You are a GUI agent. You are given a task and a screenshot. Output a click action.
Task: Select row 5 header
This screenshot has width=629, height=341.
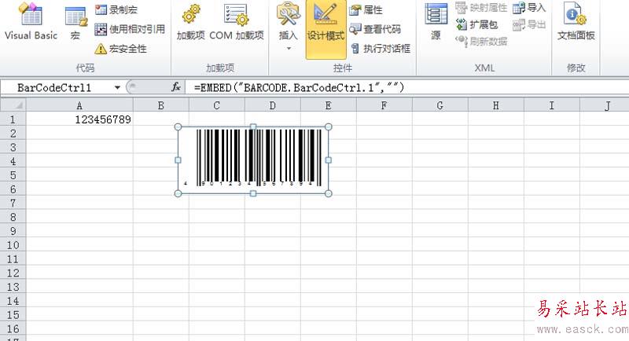point(13,175)
